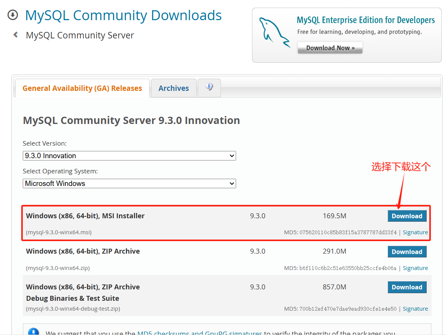Click the circular download arrow icon beside the title
446x335 pixels.
point(13,15)
